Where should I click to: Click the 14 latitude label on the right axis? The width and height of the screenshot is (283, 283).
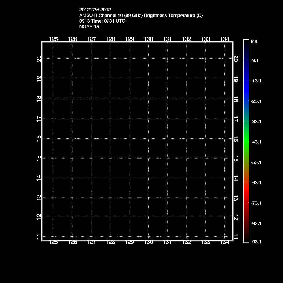pos(235,178)
